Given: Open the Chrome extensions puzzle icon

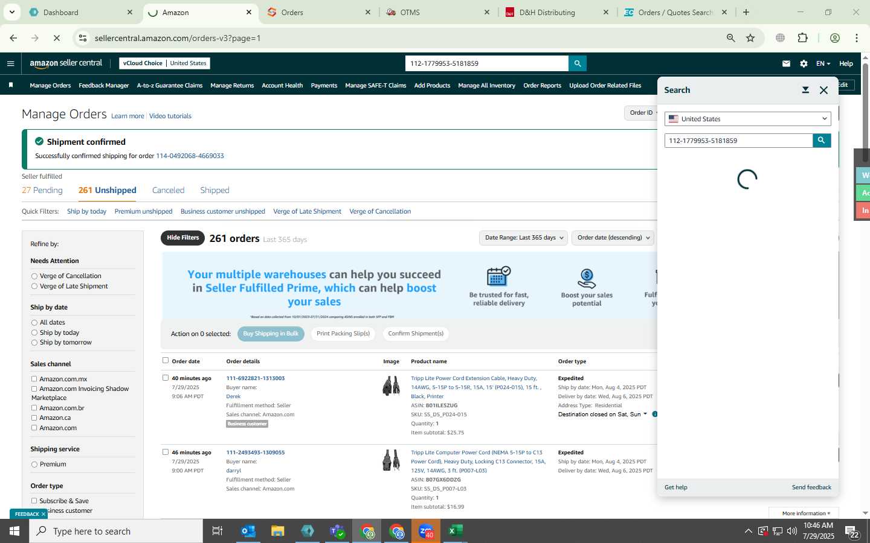Looking at the screenshot, I should [802, 38].
